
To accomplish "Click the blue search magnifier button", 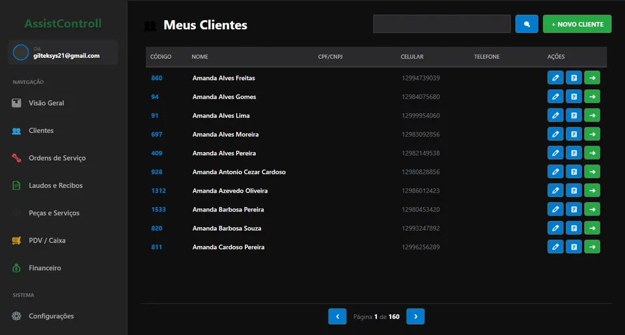I will 527,24.
